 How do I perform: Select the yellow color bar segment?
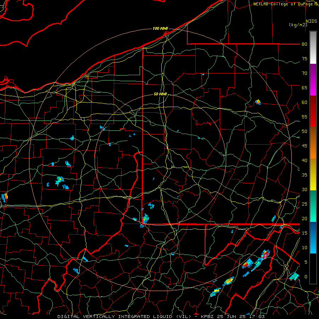[x=313, y=174]
